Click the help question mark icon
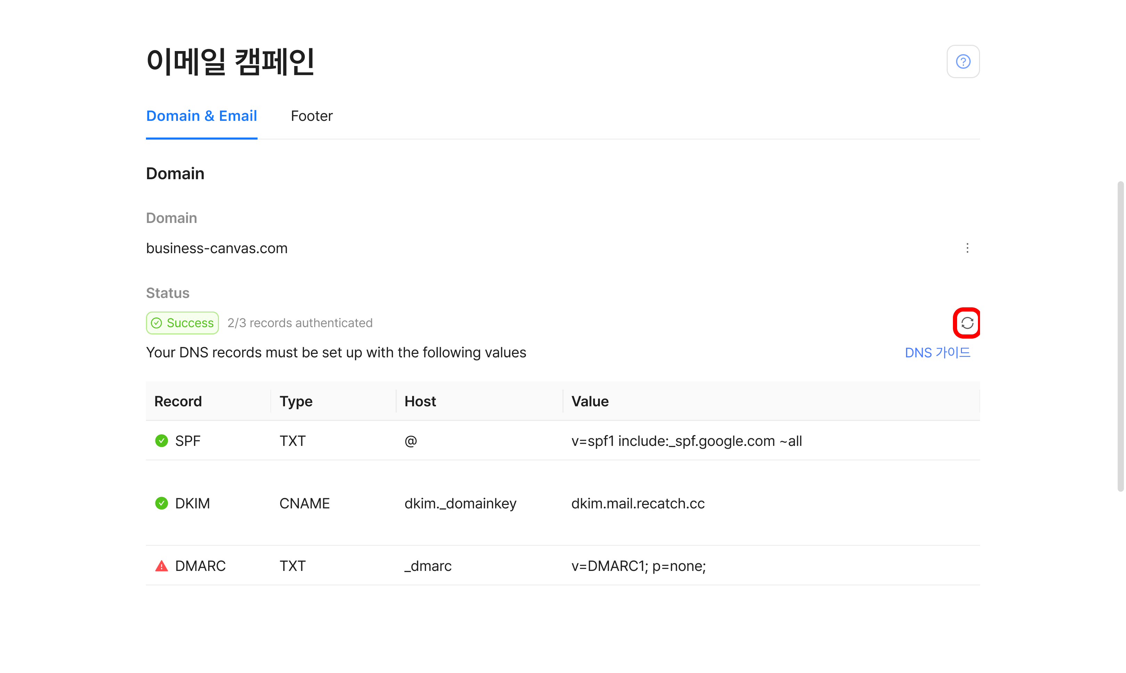Screen dimensions: 1126x673 pyautogui.click(x=963, y=61)
